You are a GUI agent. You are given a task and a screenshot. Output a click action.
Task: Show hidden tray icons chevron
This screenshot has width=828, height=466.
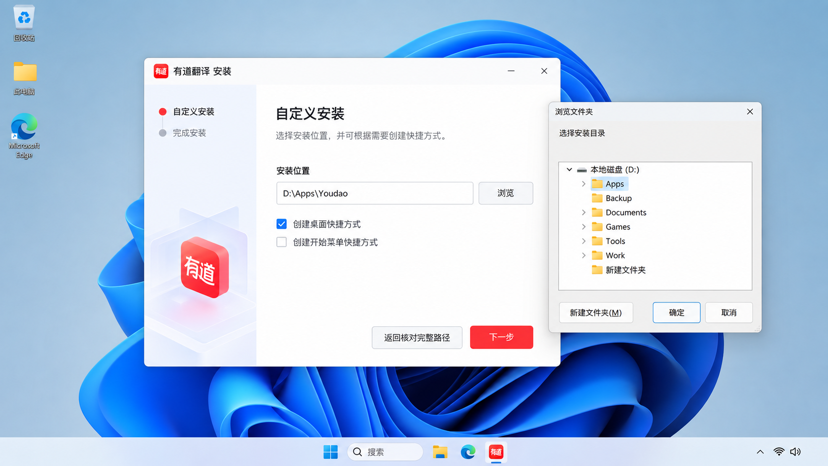coord(760,452)
